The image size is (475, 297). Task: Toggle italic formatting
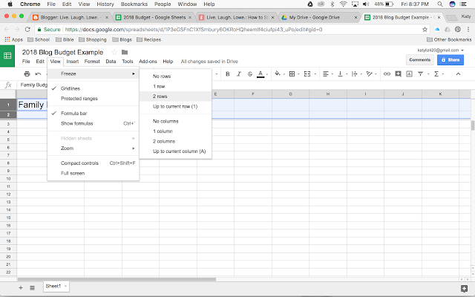tap(239, 74)
